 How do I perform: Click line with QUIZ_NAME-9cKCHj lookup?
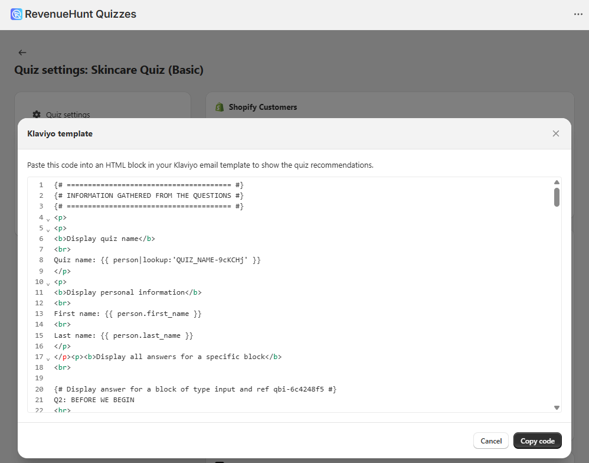[158, 260]
